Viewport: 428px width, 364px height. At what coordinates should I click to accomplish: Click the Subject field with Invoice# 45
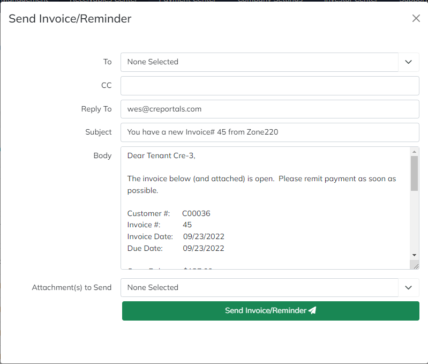point(269,132)
